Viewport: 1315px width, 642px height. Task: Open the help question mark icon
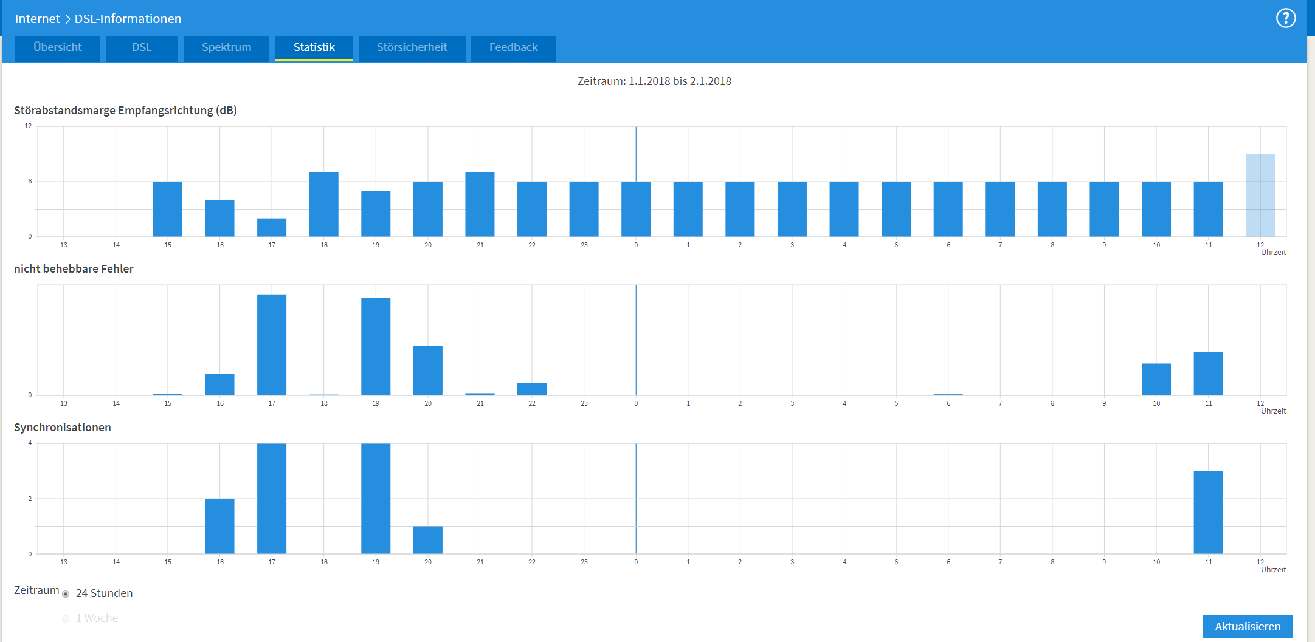[x=1285, y=18]
